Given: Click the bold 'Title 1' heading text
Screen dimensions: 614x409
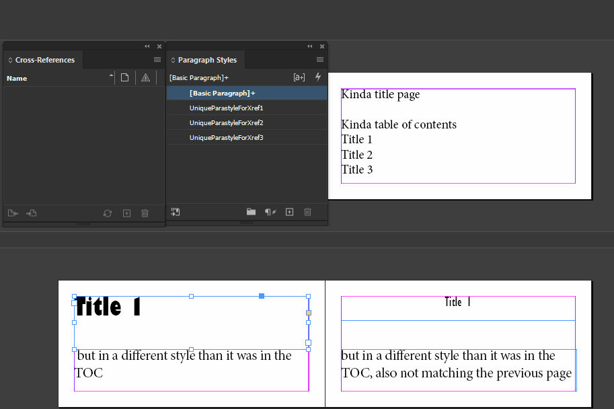Looking at the screenshot, I should click(108, 307).
